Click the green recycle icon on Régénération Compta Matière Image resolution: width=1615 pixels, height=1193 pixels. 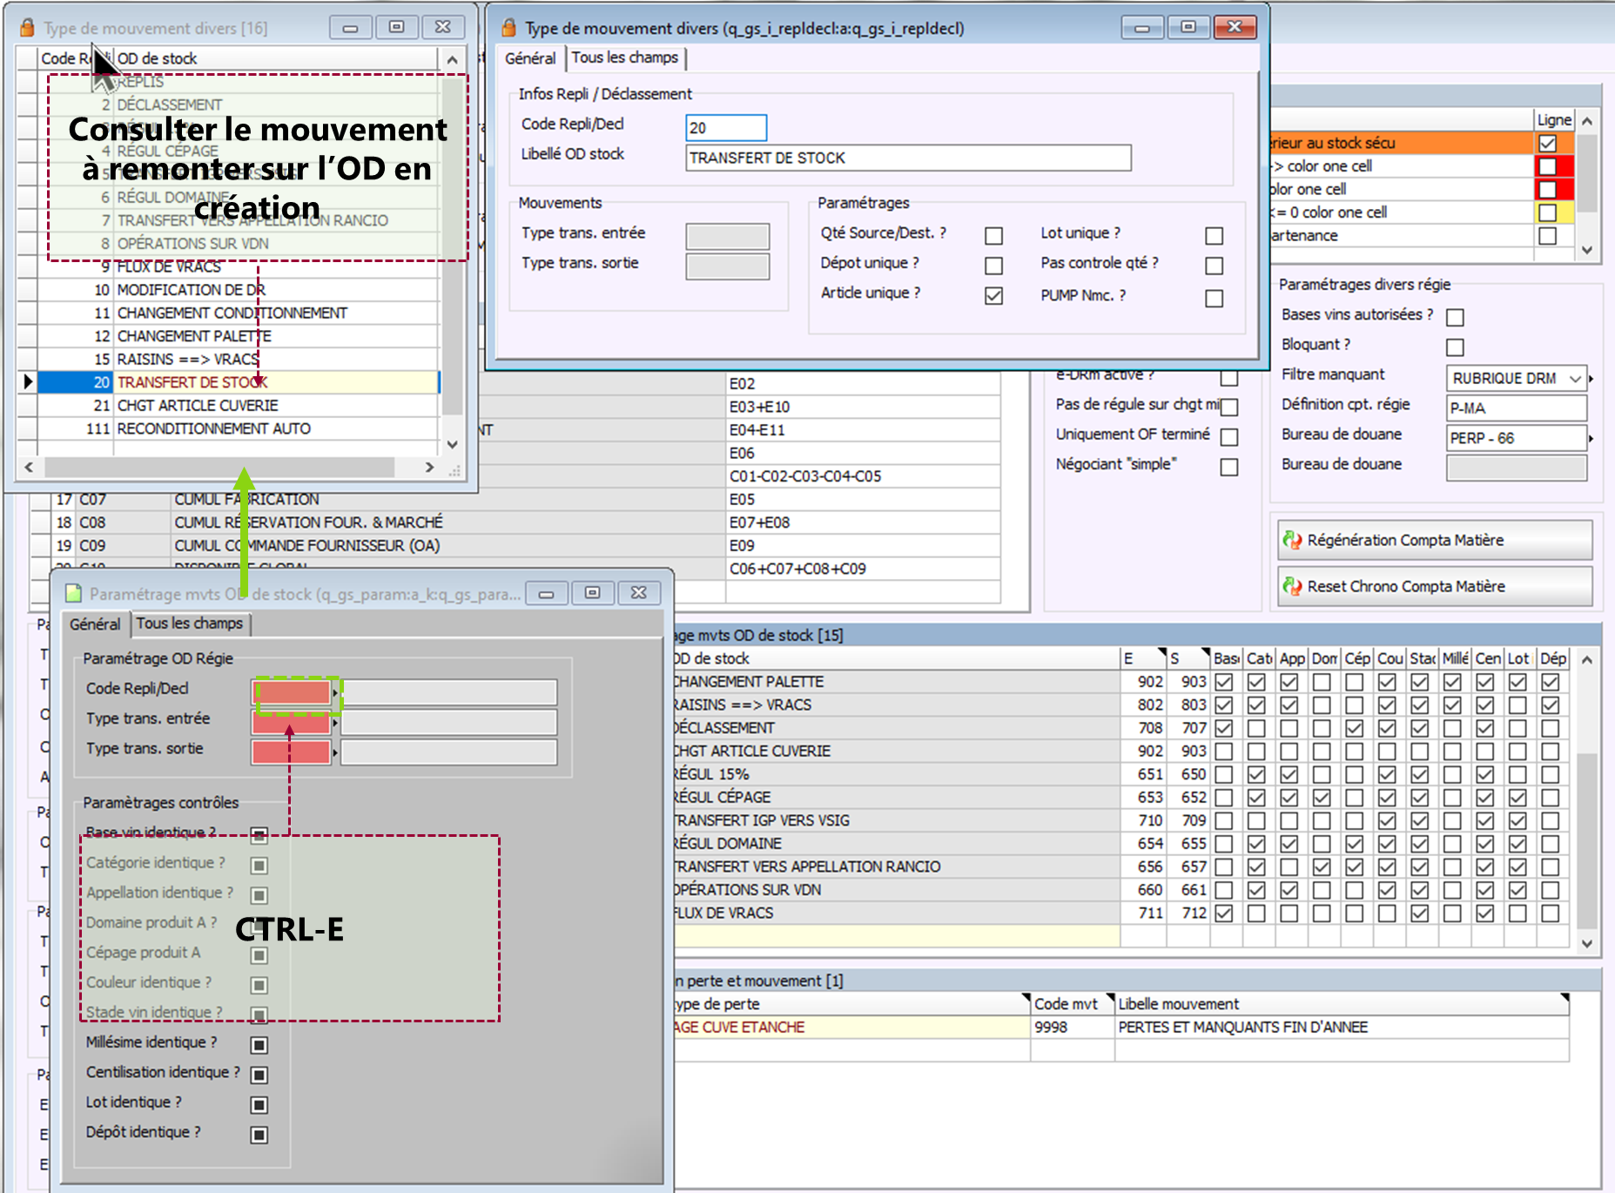tap(1292, 540)
